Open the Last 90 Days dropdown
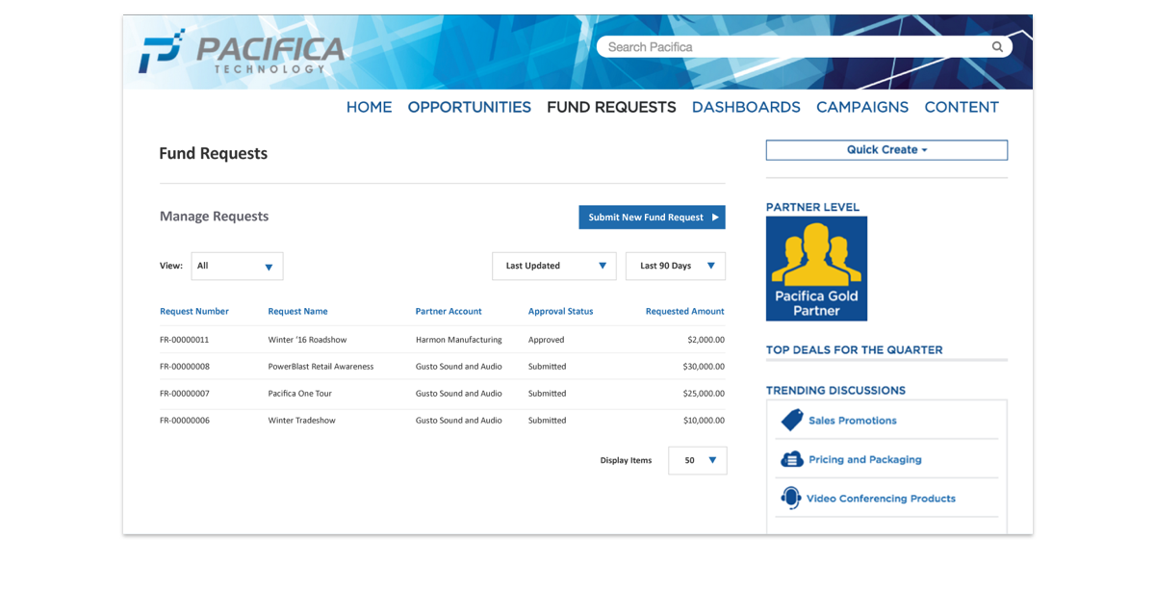 (x=676, y=266)
